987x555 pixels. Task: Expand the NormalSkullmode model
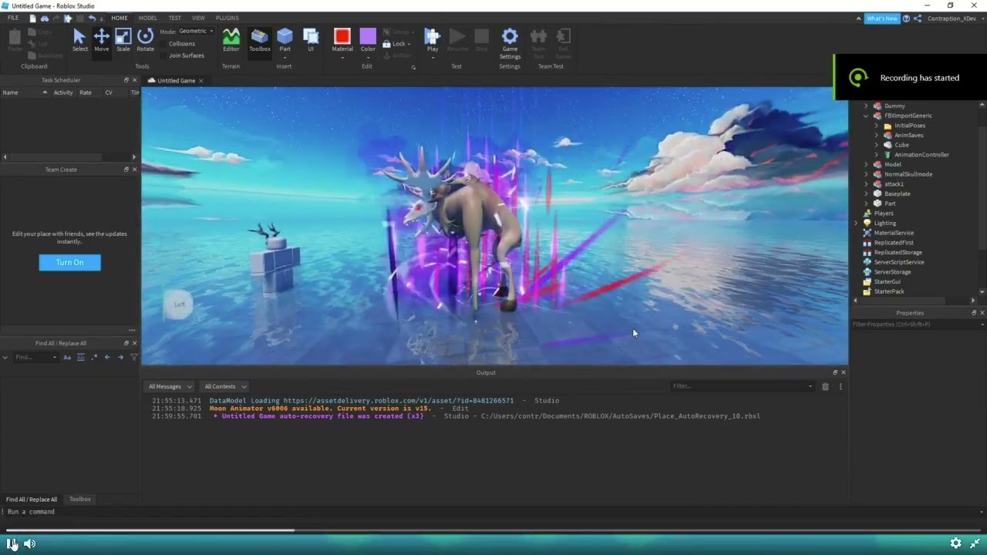click(x=866, y=174)
